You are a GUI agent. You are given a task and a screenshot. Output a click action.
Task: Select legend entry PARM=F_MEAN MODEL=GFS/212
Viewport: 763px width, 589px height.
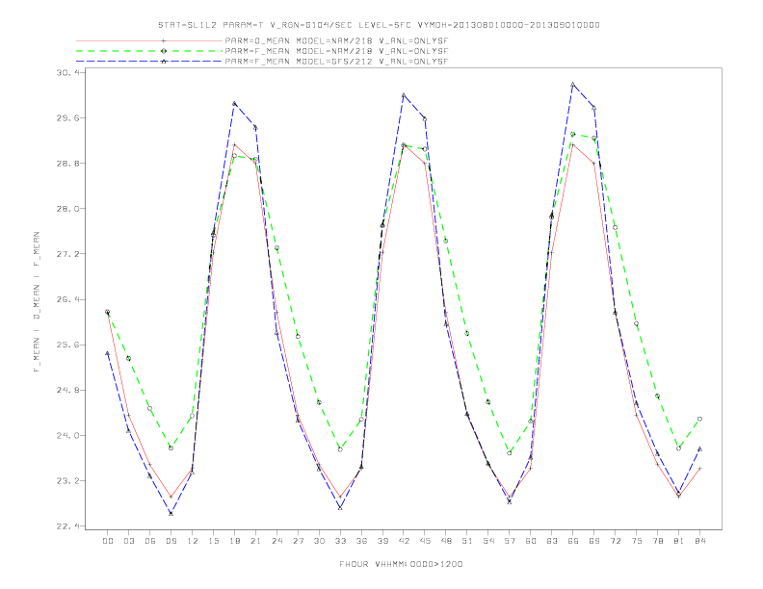(336, 62)
